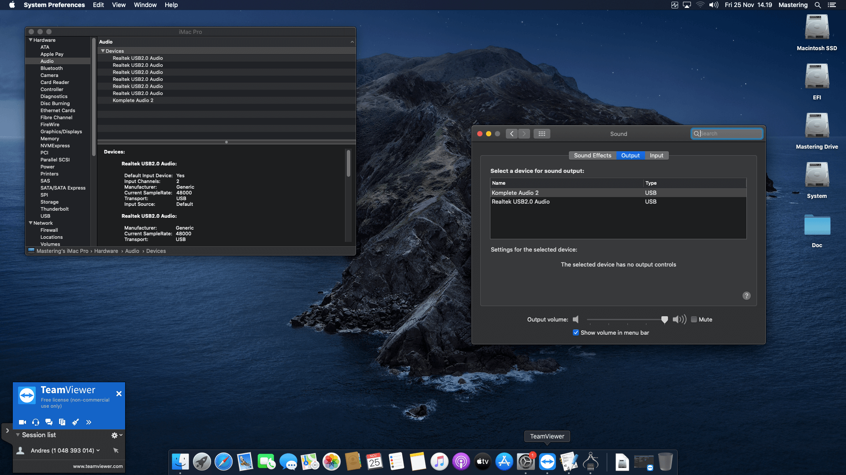Start a video call in TeamViewer panel
This screenshot has height=475, width=846.
(22, 422)
